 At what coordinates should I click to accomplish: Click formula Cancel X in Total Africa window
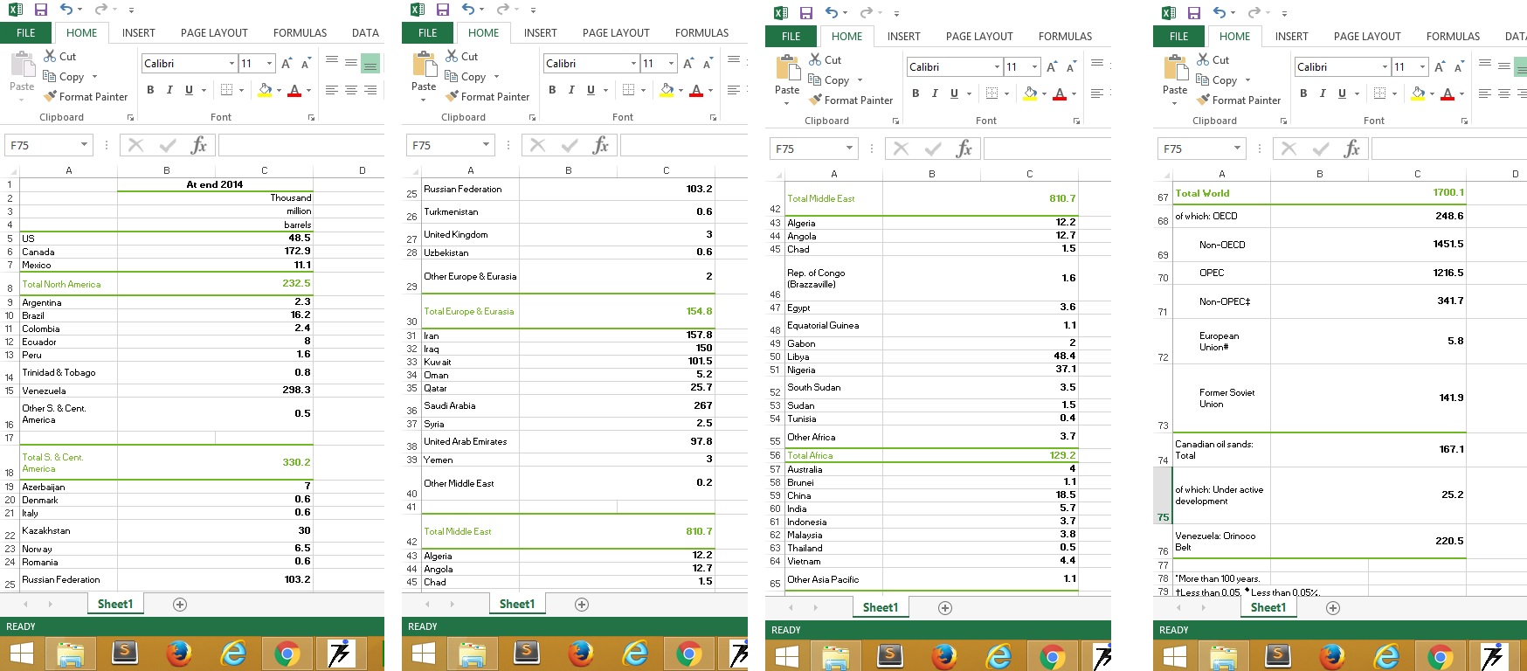click(902, 149)
